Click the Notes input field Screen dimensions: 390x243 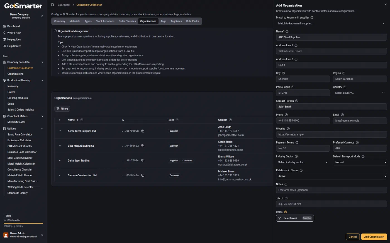pyautogui.click(x=331, y=190)
